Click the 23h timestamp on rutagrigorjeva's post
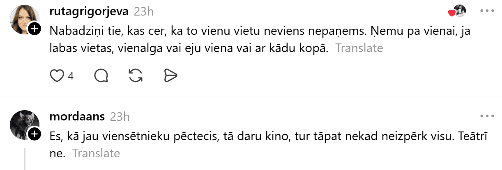502x170 pixels. tap(144, 11)
